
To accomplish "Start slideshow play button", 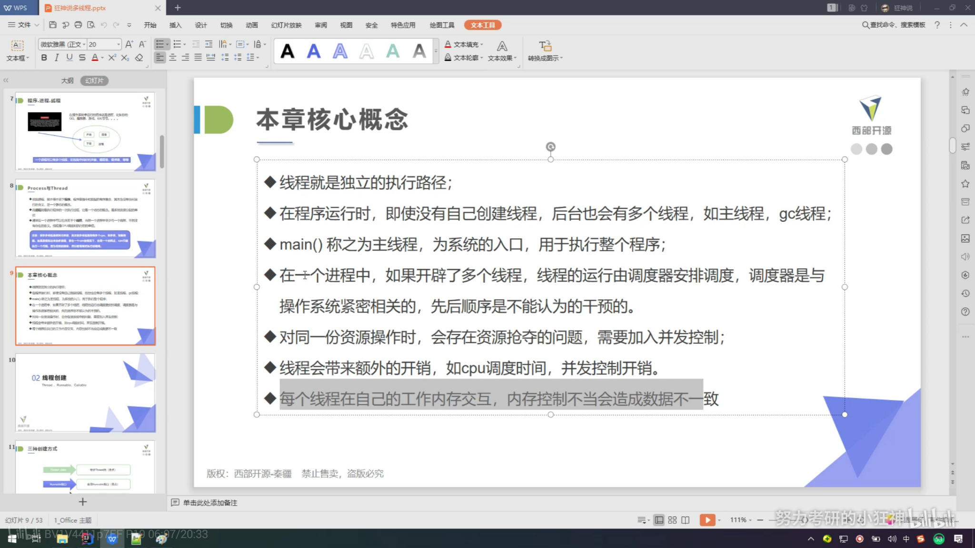I will tap(707, 520).
